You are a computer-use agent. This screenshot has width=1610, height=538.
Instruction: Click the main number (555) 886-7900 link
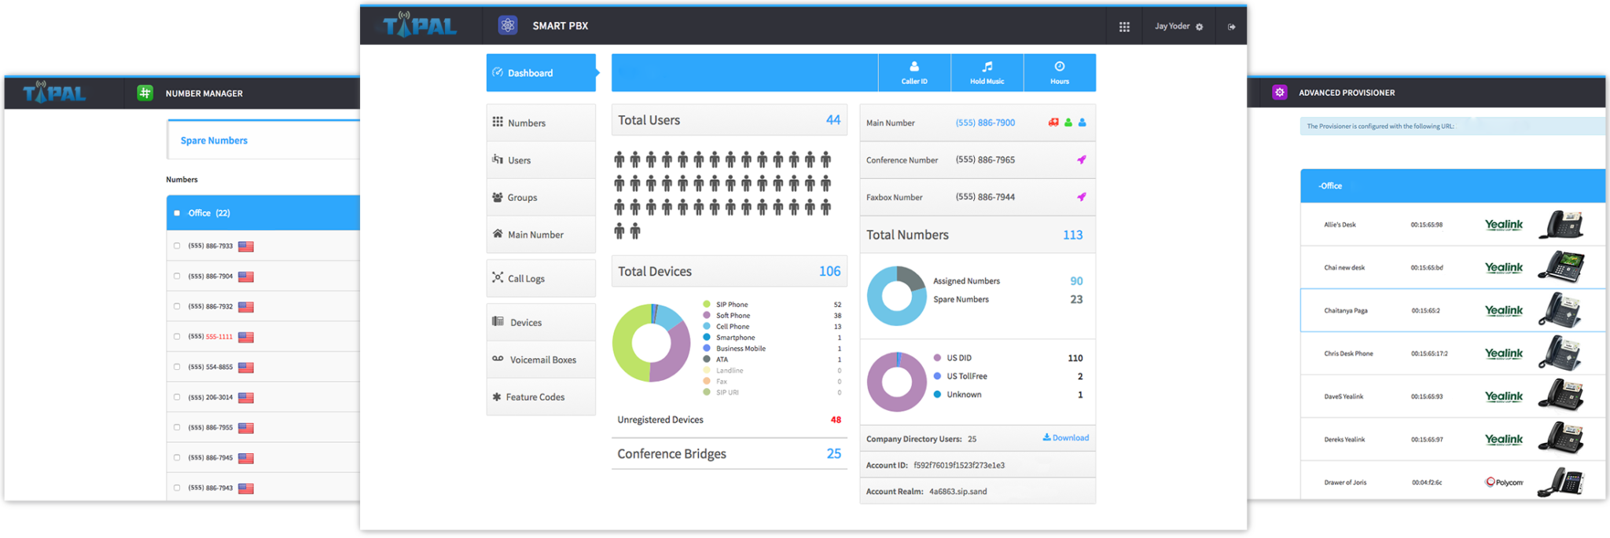985,123
